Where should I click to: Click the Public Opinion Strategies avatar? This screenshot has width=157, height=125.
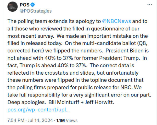tap(12, 8)
